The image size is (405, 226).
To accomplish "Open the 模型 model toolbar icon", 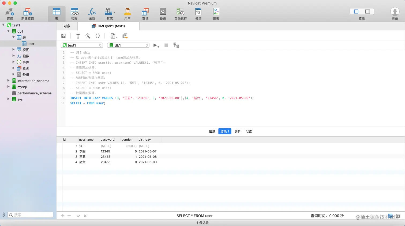I will pos(198,14).
